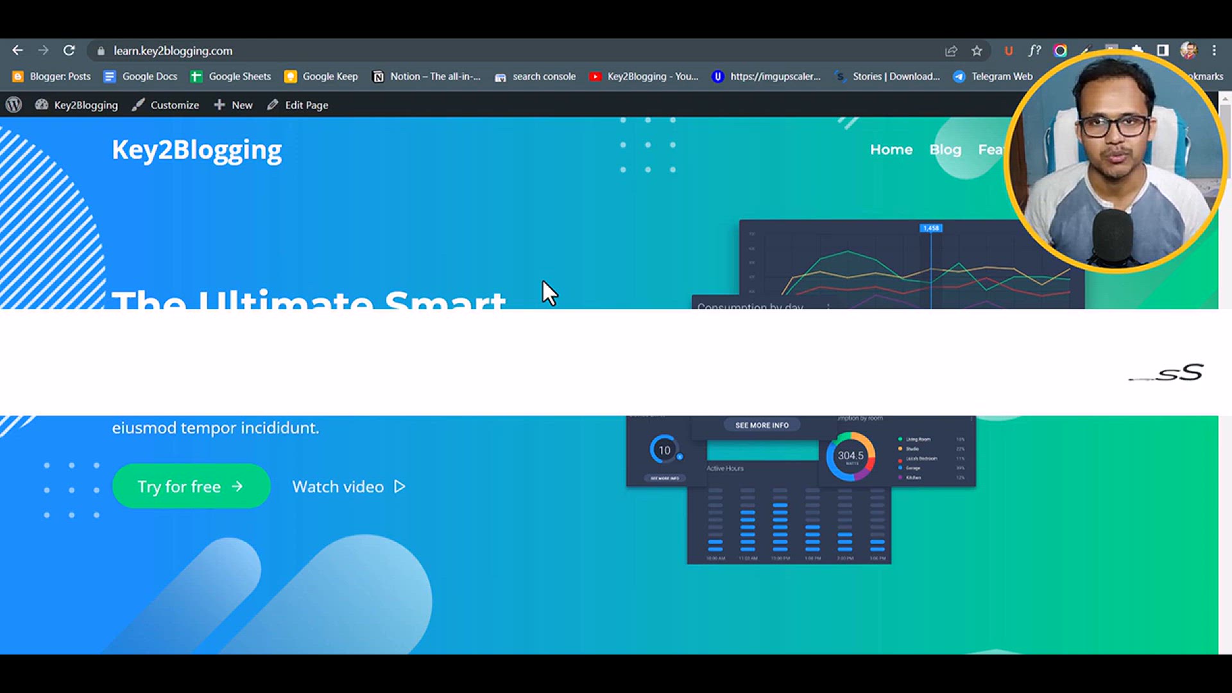Reload the page with refresh icon

[x=69, y=50]
